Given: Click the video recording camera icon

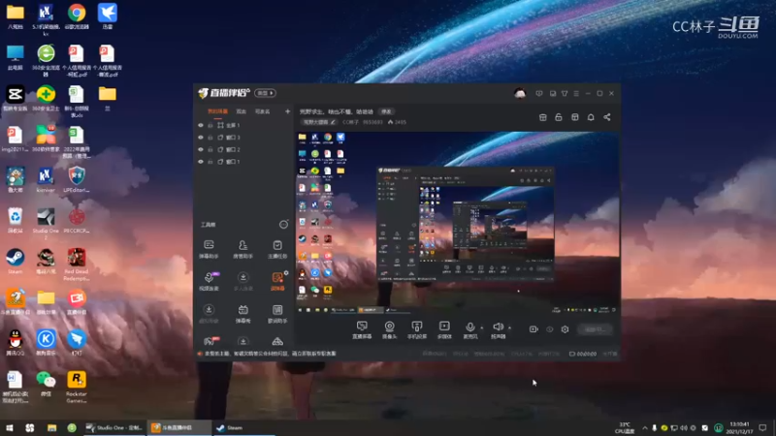Looking at the screenshot, I should click(x=533, y=329).
